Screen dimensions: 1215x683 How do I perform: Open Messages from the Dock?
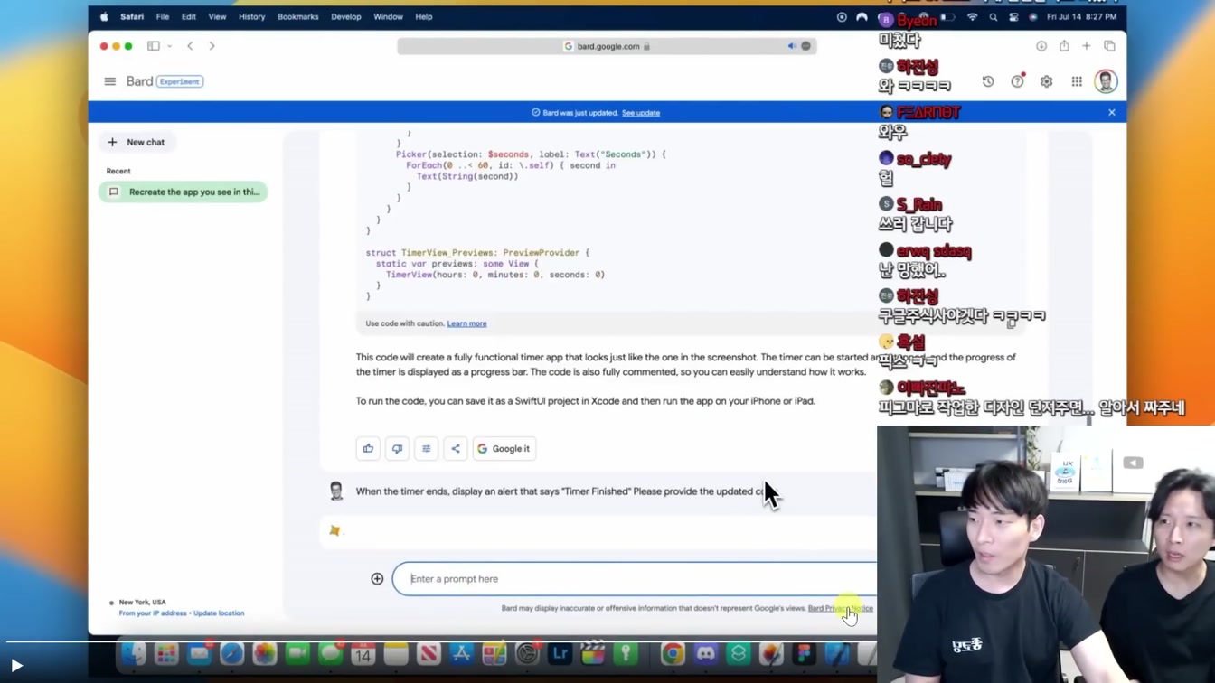coord(331,653)
